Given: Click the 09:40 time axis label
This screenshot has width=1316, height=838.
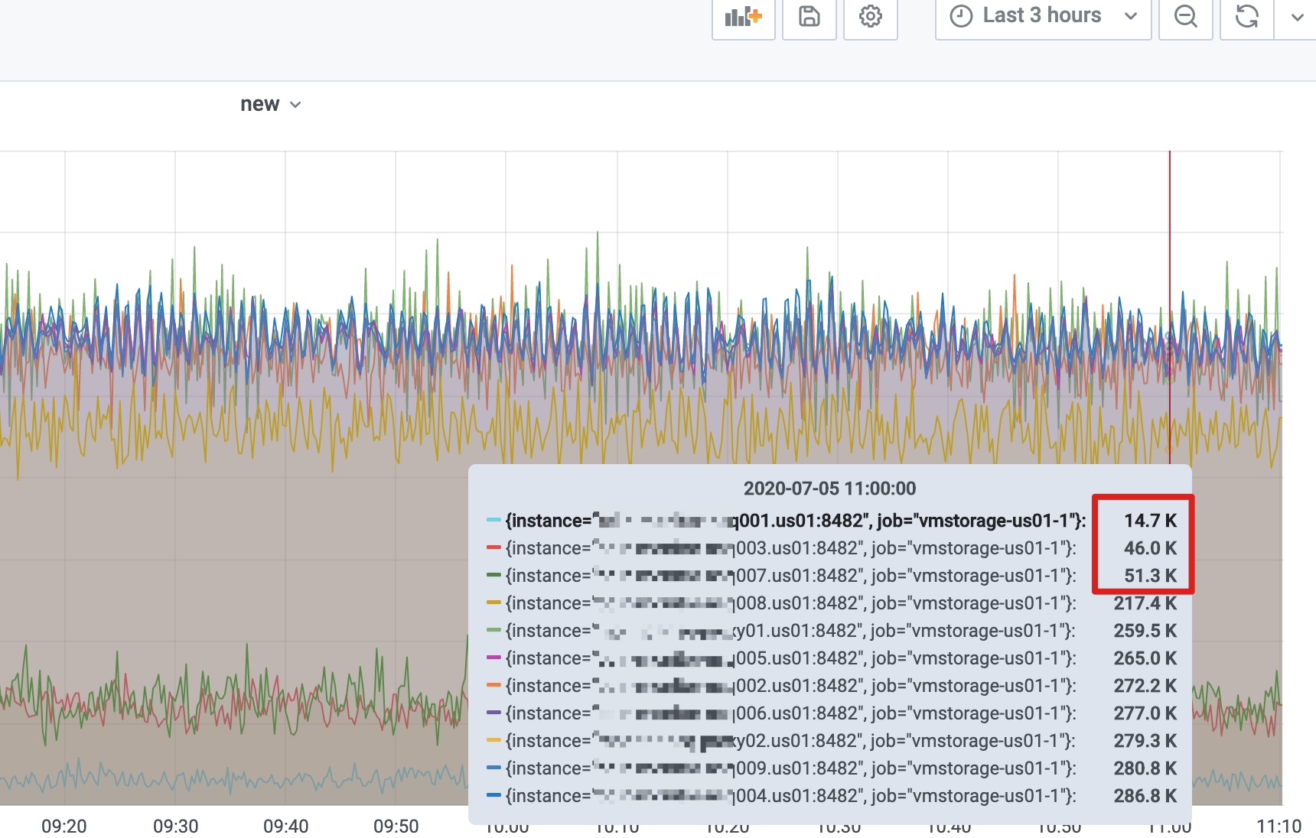Looking at the screenshot, I should (285, 827).
